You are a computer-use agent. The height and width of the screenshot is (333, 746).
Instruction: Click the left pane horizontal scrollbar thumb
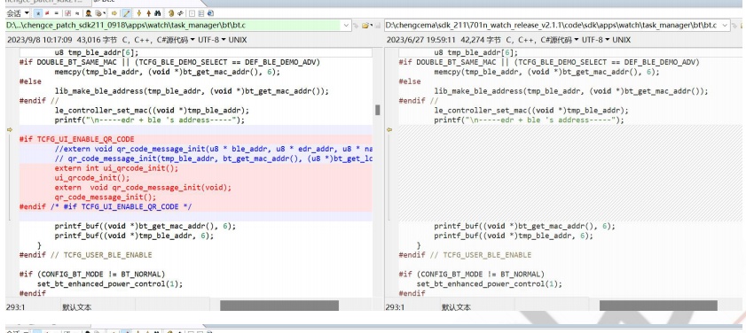tap(279, 306)
